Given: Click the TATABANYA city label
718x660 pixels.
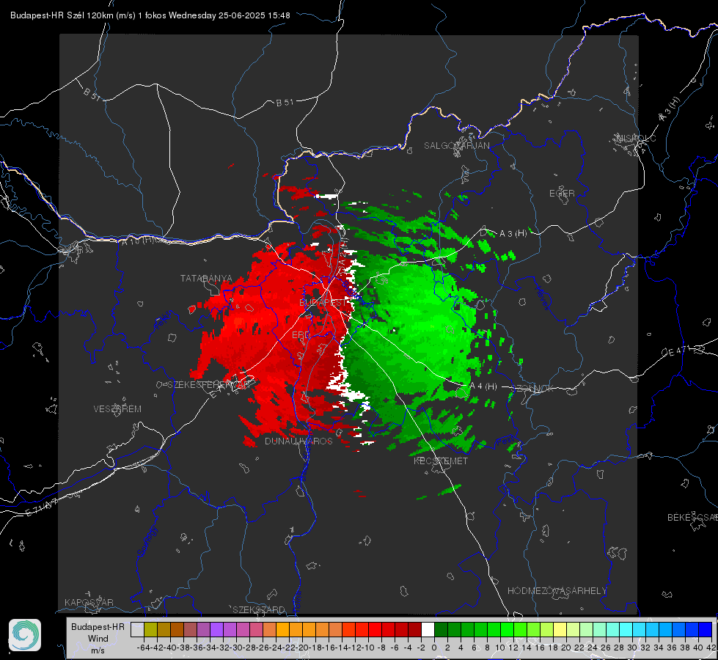Looking at the screenshot, I should tap(207, 279).
